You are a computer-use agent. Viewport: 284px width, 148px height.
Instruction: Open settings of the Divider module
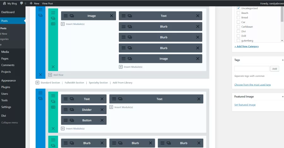coord(66,110)
